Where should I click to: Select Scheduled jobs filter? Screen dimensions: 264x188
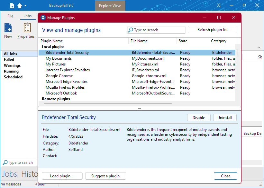[13, 77]
